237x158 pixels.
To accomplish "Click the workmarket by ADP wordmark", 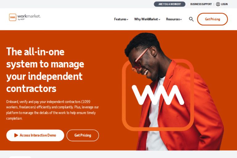I will pyautogui.click(x=29, y=17).
